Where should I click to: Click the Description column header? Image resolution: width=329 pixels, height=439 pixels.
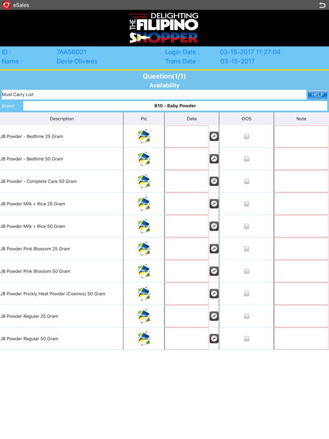[x=62, y=119]
